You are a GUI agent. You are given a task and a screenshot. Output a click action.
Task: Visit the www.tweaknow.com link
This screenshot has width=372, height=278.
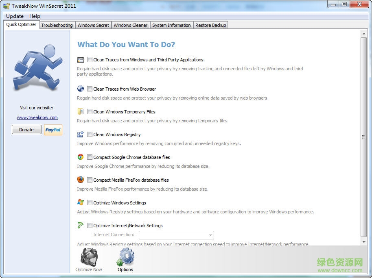(37, 117)
